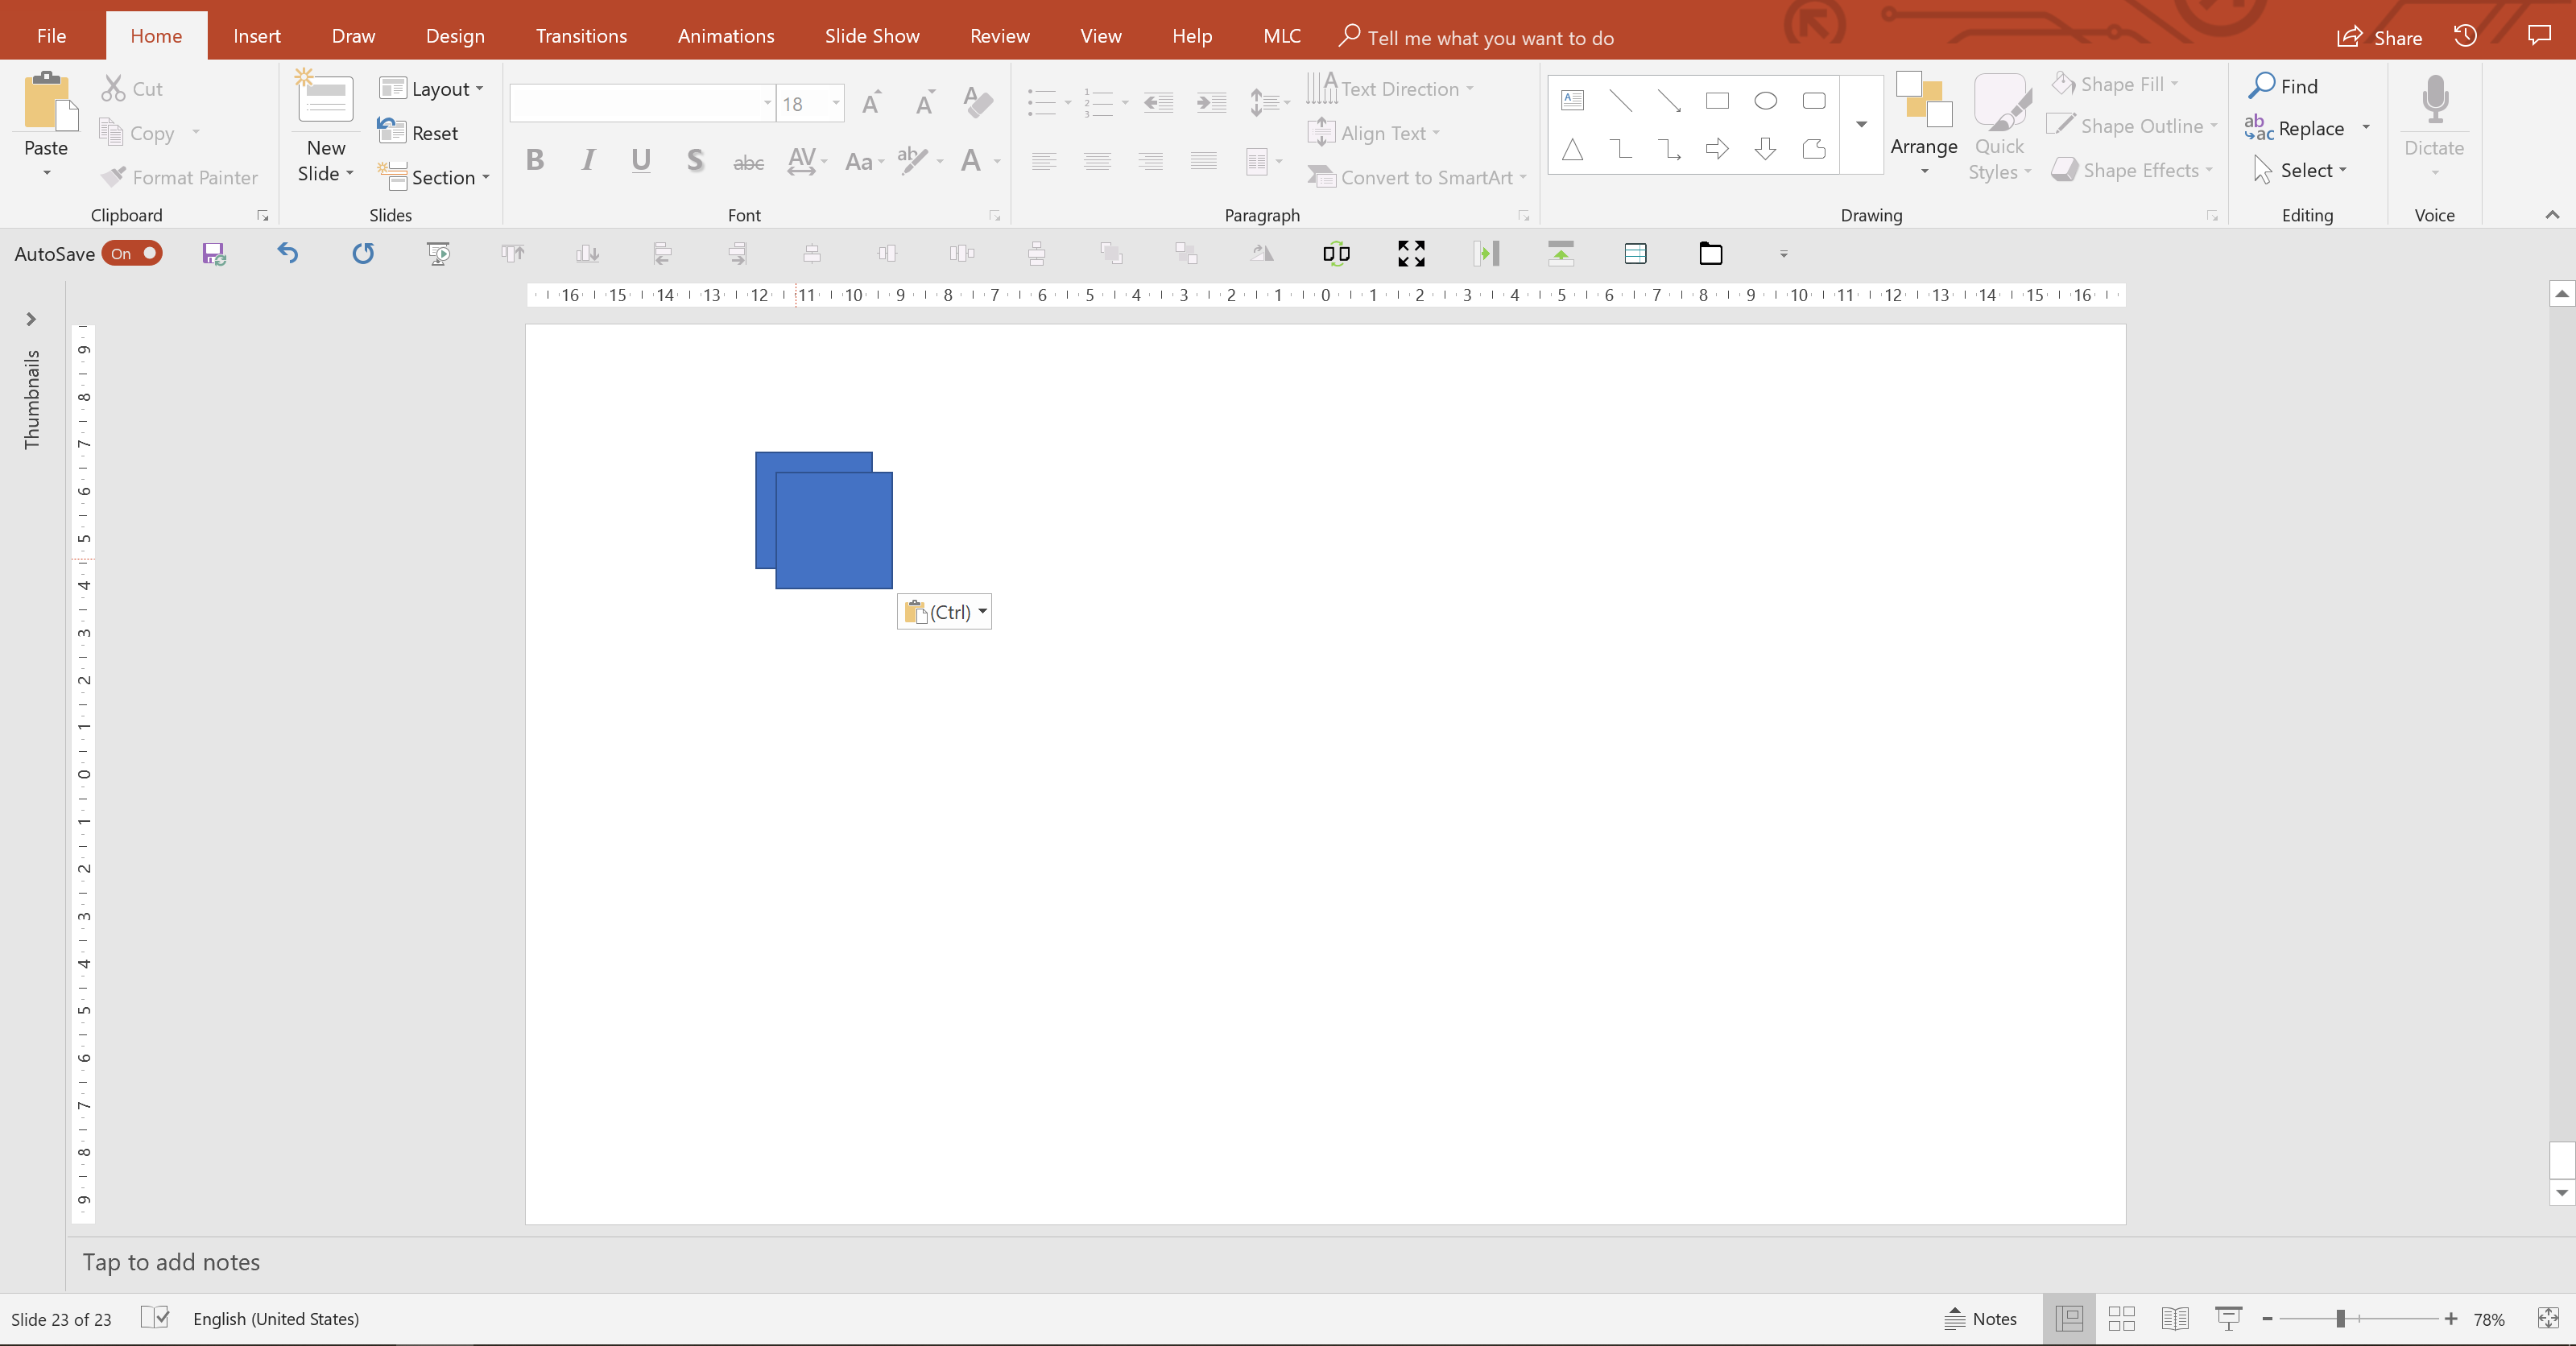2576x1346 pixels.
Task: Select the Down Arrow shape
Action: (1766, 150)
